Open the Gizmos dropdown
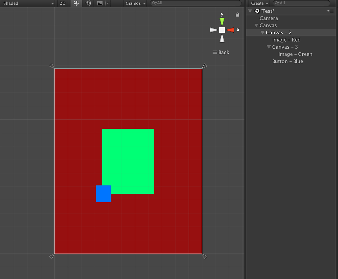 [135, 3]
